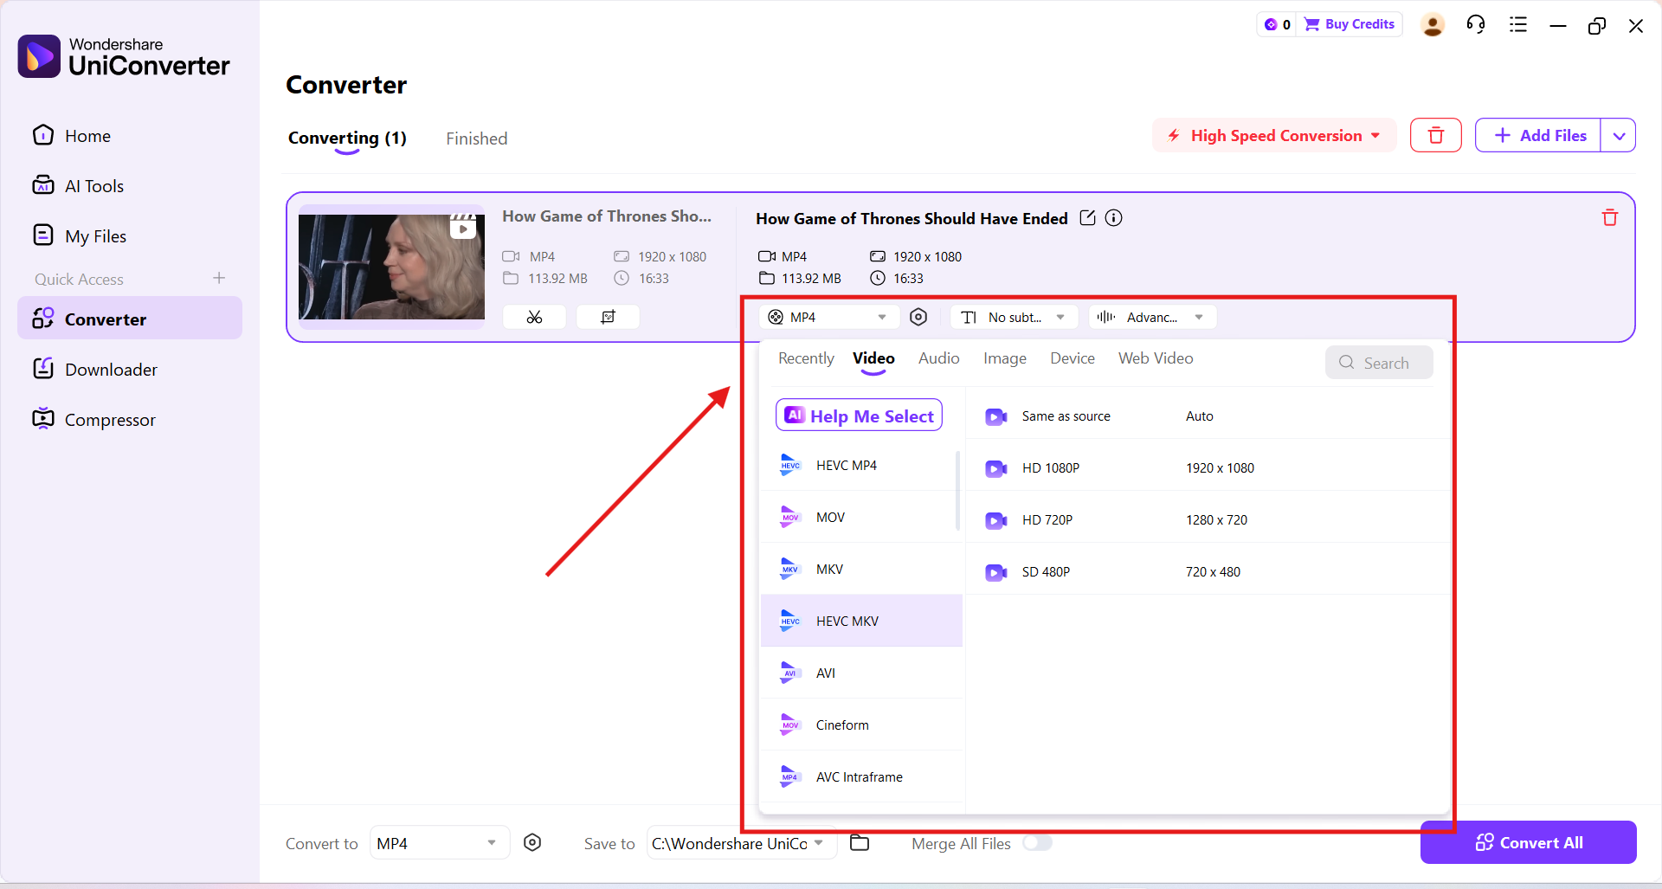This screenshot has width=1662, height=889.
Task: Open the Web Video category
Action: pyautogui.click(x=1156, y=358)
